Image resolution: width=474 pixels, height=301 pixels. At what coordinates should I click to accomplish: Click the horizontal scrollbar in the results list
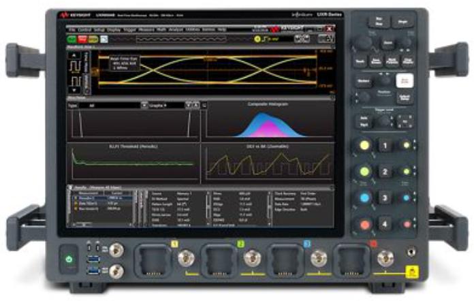tap(101, 225)
